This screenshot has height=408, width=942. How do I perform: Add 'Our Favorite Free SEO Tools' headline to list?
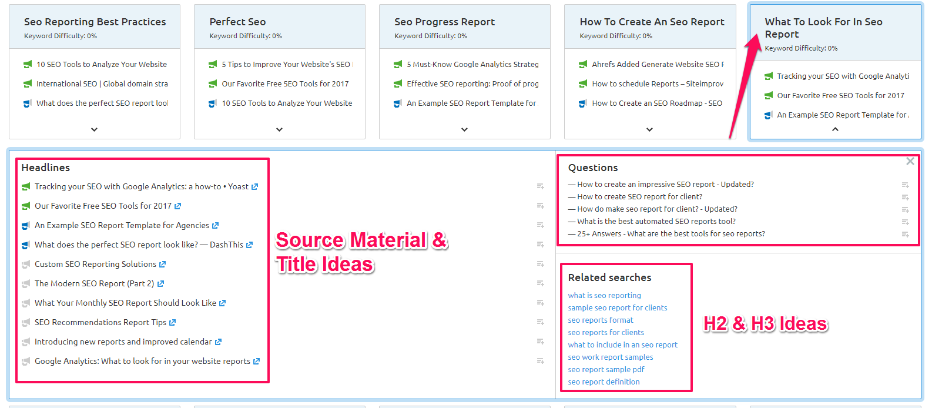[x=540, y=206]
